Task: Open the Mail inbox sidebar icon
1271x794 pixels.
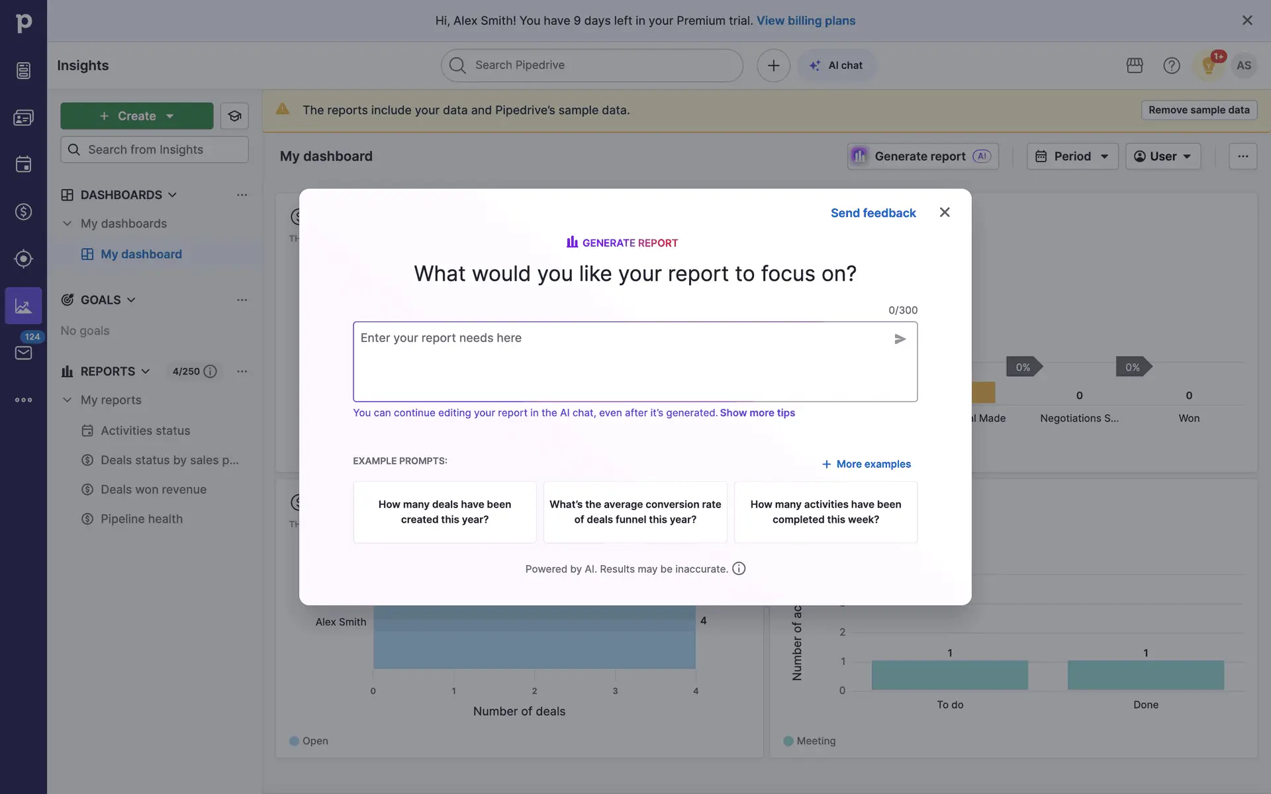Action: coord(23,353)
